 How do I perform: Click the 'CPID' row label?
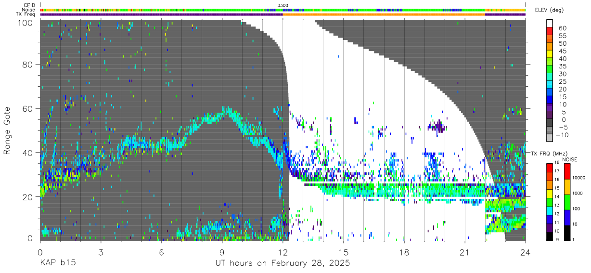(x=29, y=5)
